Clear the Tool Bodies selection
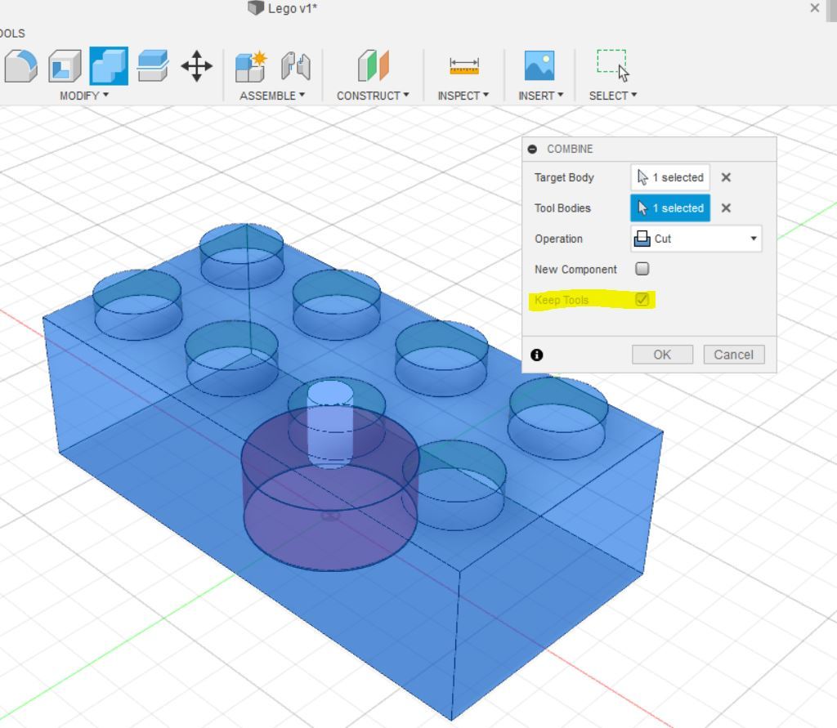 coord(726,208)
